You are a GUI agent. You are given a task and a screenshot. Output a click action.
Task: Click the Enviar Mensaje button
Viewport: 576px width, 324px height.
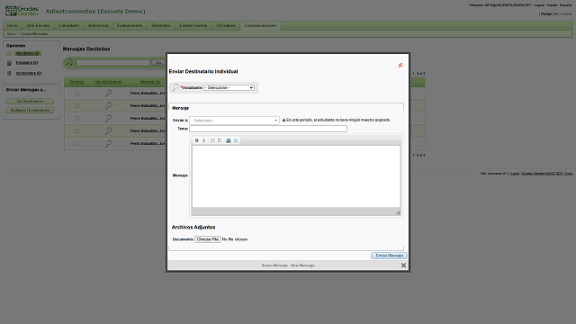pos(389,256)
